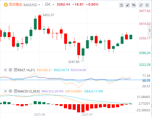
Task: Click the percent change +0.60%
Action: 92,4
